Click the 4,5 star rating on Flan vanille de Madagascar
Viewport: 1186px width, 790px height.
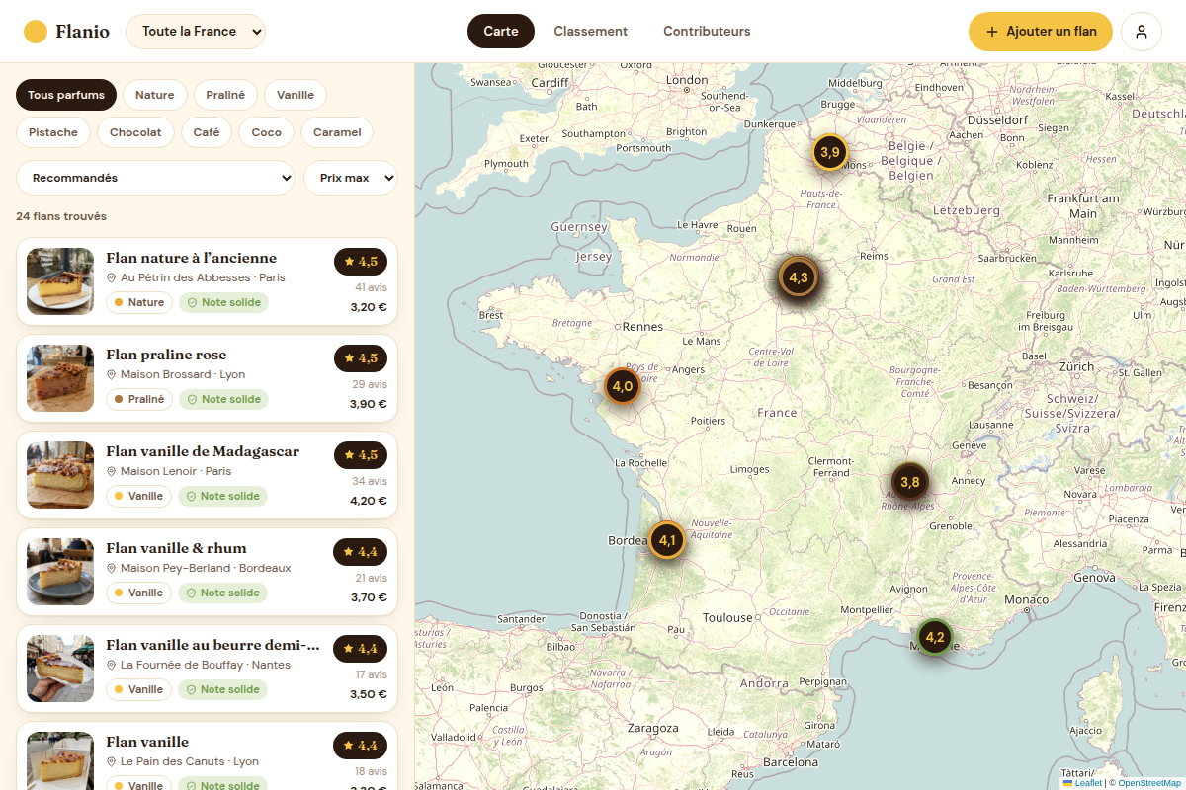[361, 455]
